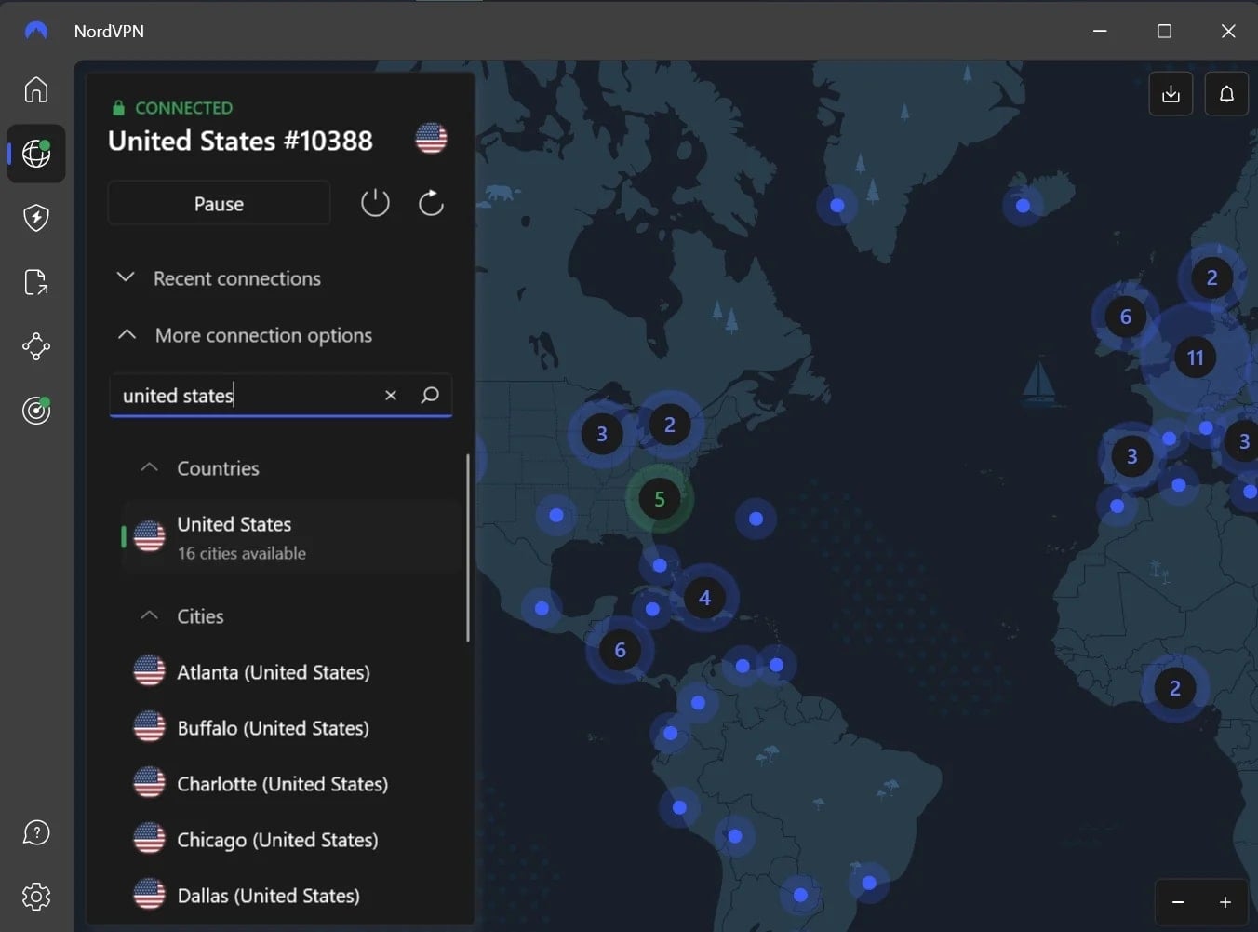Zoom in on the map with plus
Screen dimensions: 1258x932
pos(1226,901)
